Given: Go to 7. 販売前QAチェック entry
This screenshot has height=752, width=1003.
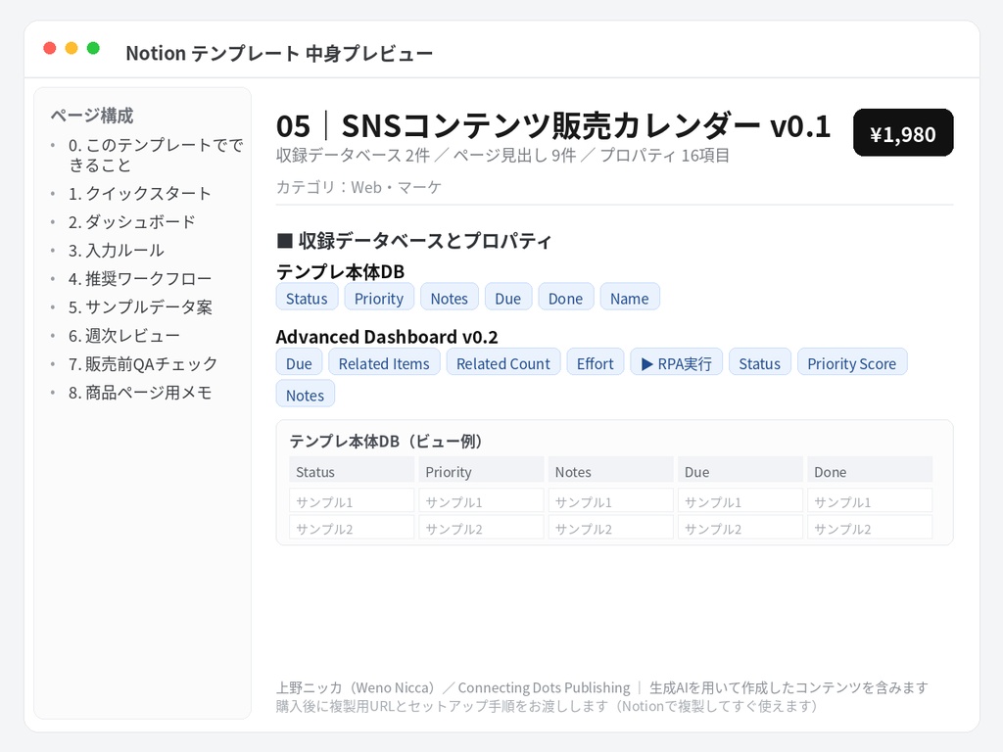Looking at the screenshot, I should point(143,364).
